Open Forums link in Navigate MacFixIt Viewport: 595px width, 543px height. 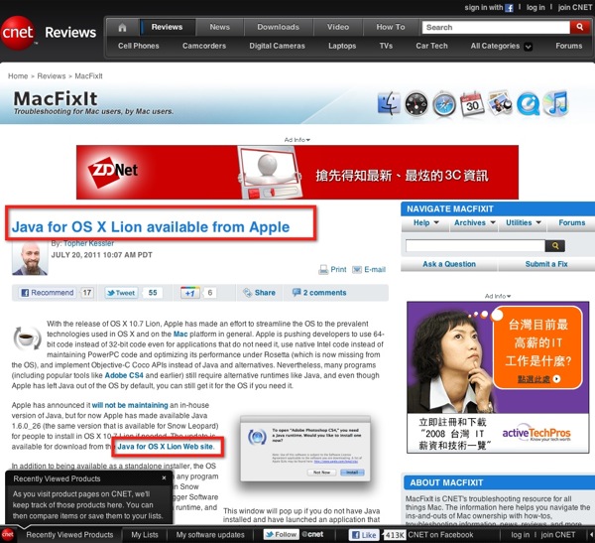572,222
